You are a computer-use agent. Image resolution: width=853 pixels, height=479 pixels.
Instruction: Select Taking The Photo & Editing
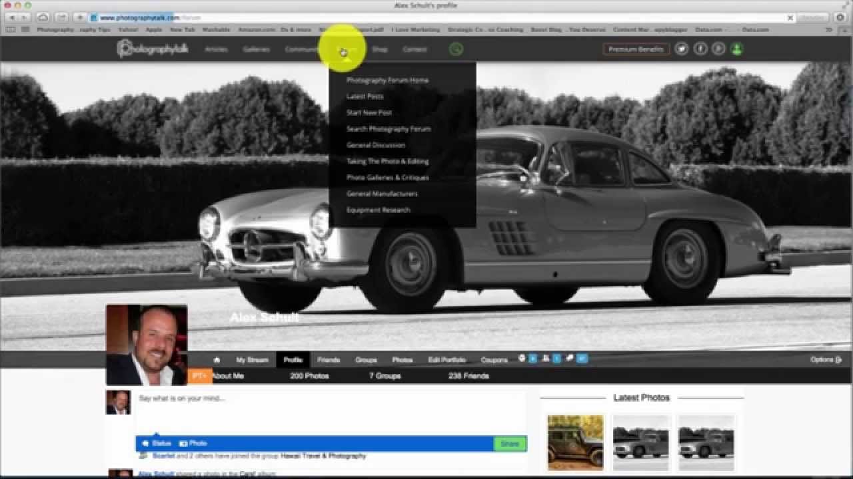(387, 161)
